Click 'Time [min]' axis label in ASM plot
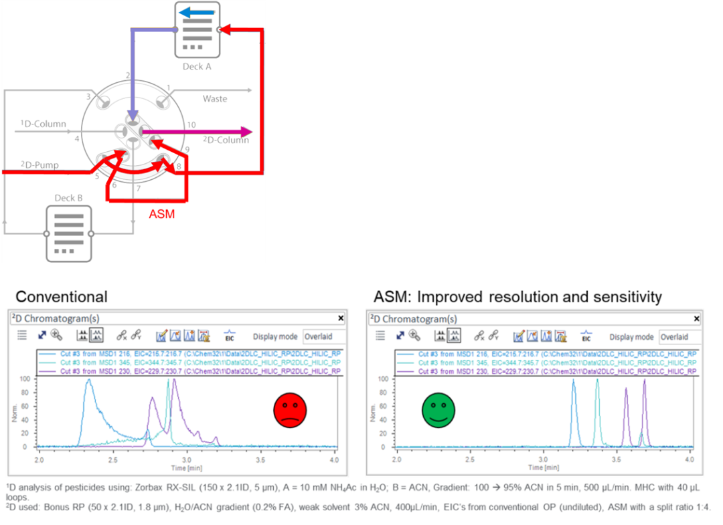 544,467
